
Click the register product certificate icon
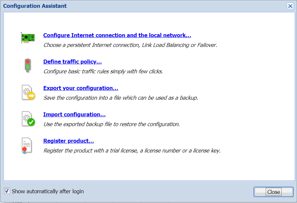coord(27,145)
